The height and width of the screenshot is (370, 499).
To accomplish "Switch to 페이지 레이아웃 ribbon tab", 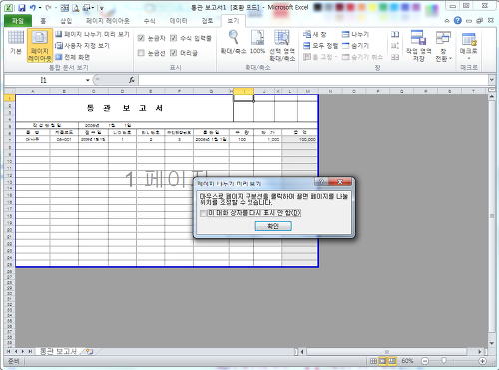I will click(x=108, y=21).
